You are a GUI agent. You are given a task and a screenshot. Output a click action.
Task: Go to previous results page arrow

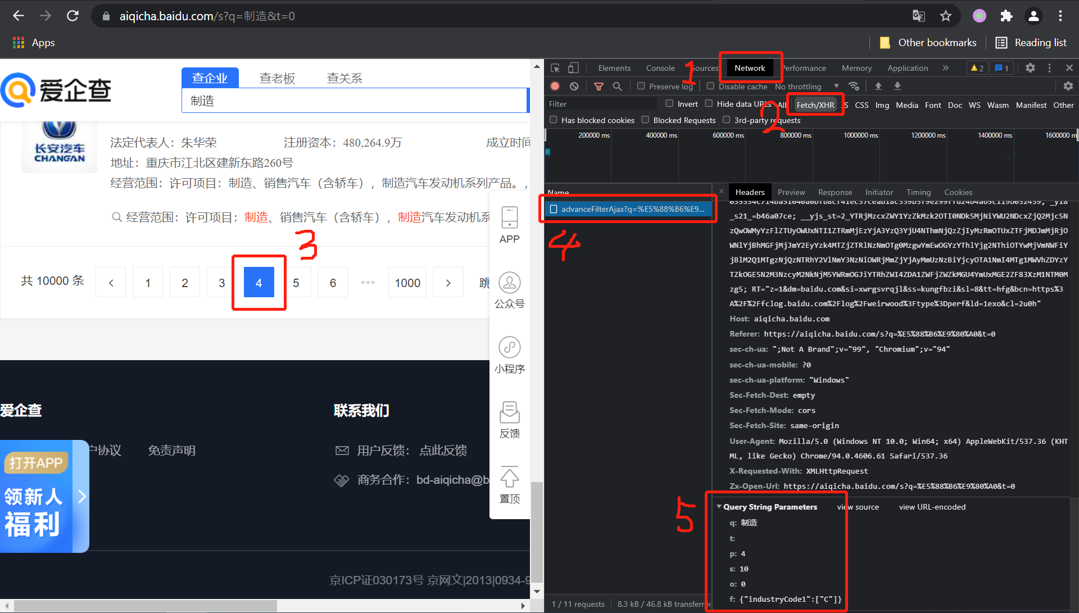111,283
